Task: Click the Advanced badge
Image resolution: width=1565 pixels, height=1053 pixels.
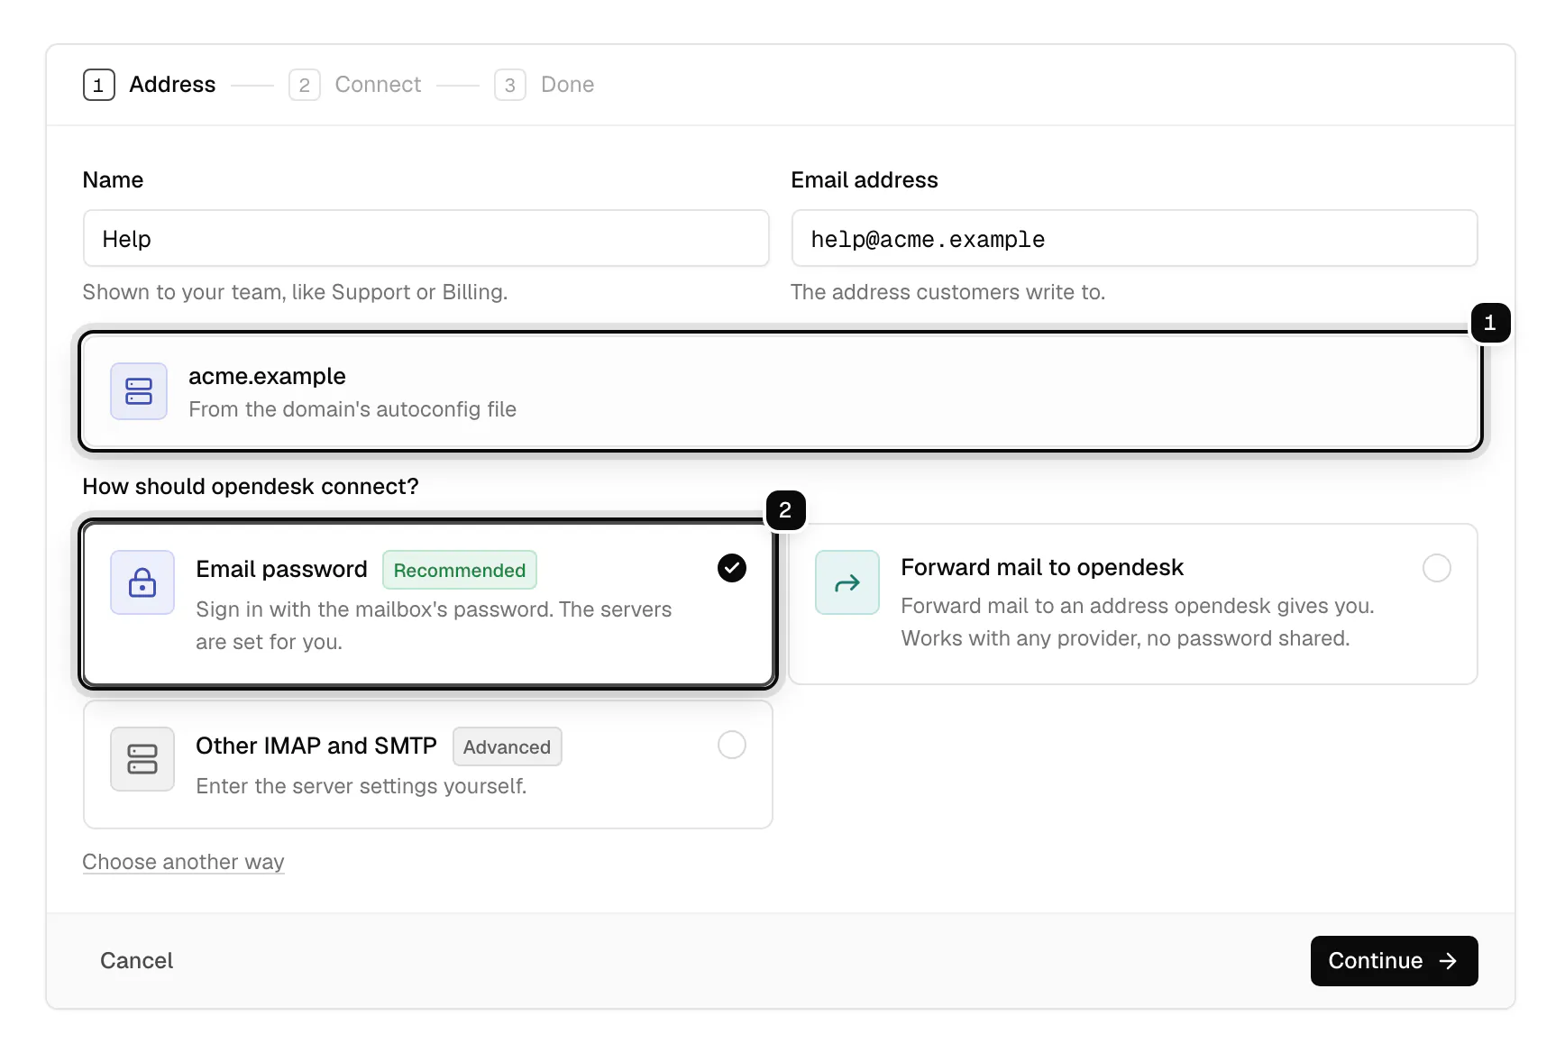Action: click(x=507, y=746)
